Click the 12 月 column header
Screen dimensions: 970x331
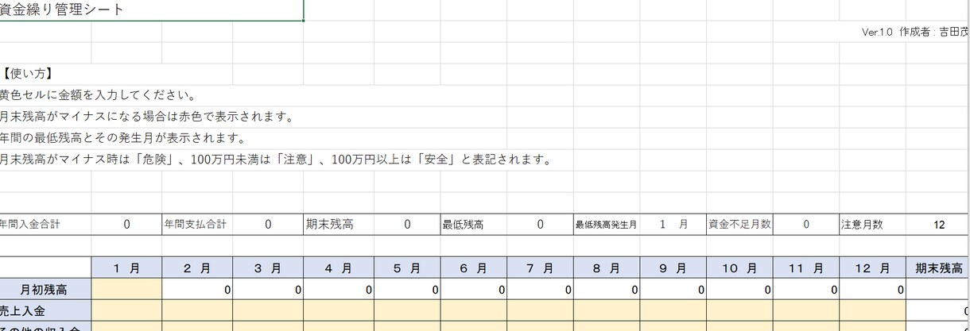(872, 267)
